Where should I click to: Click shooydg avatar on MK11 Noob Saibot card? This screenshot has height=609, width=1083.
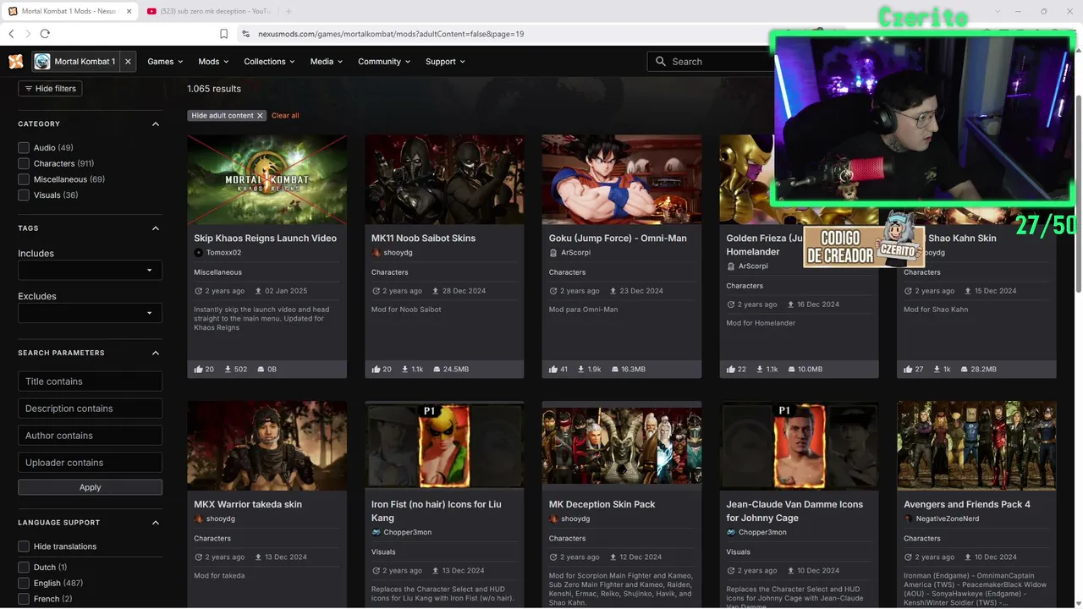coord(377,253)
